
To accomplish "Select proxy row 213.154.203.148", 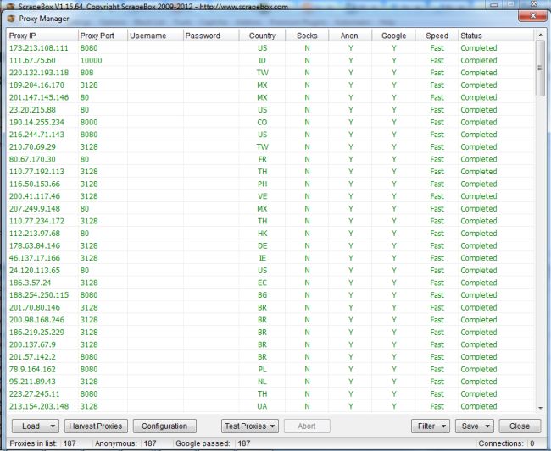I will 270,406.
